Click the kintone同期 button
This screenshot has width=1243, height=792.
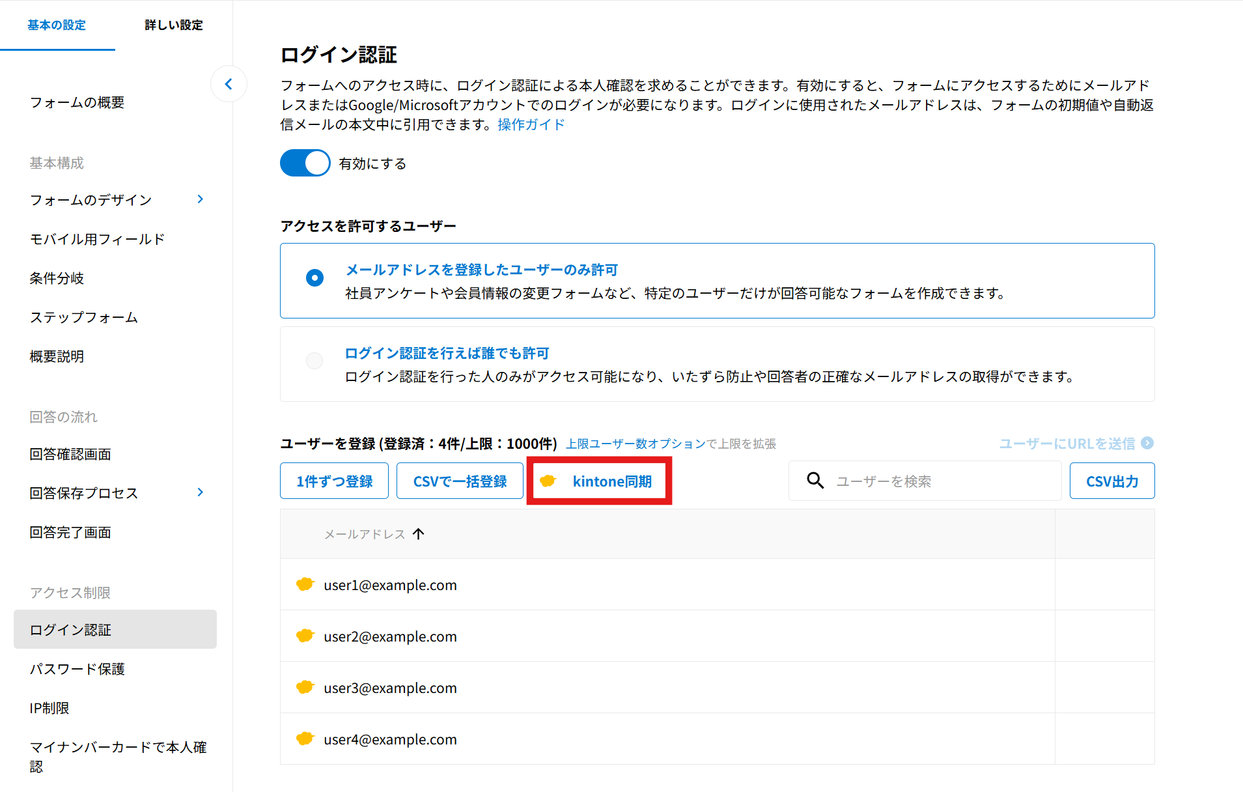[598, 481]
